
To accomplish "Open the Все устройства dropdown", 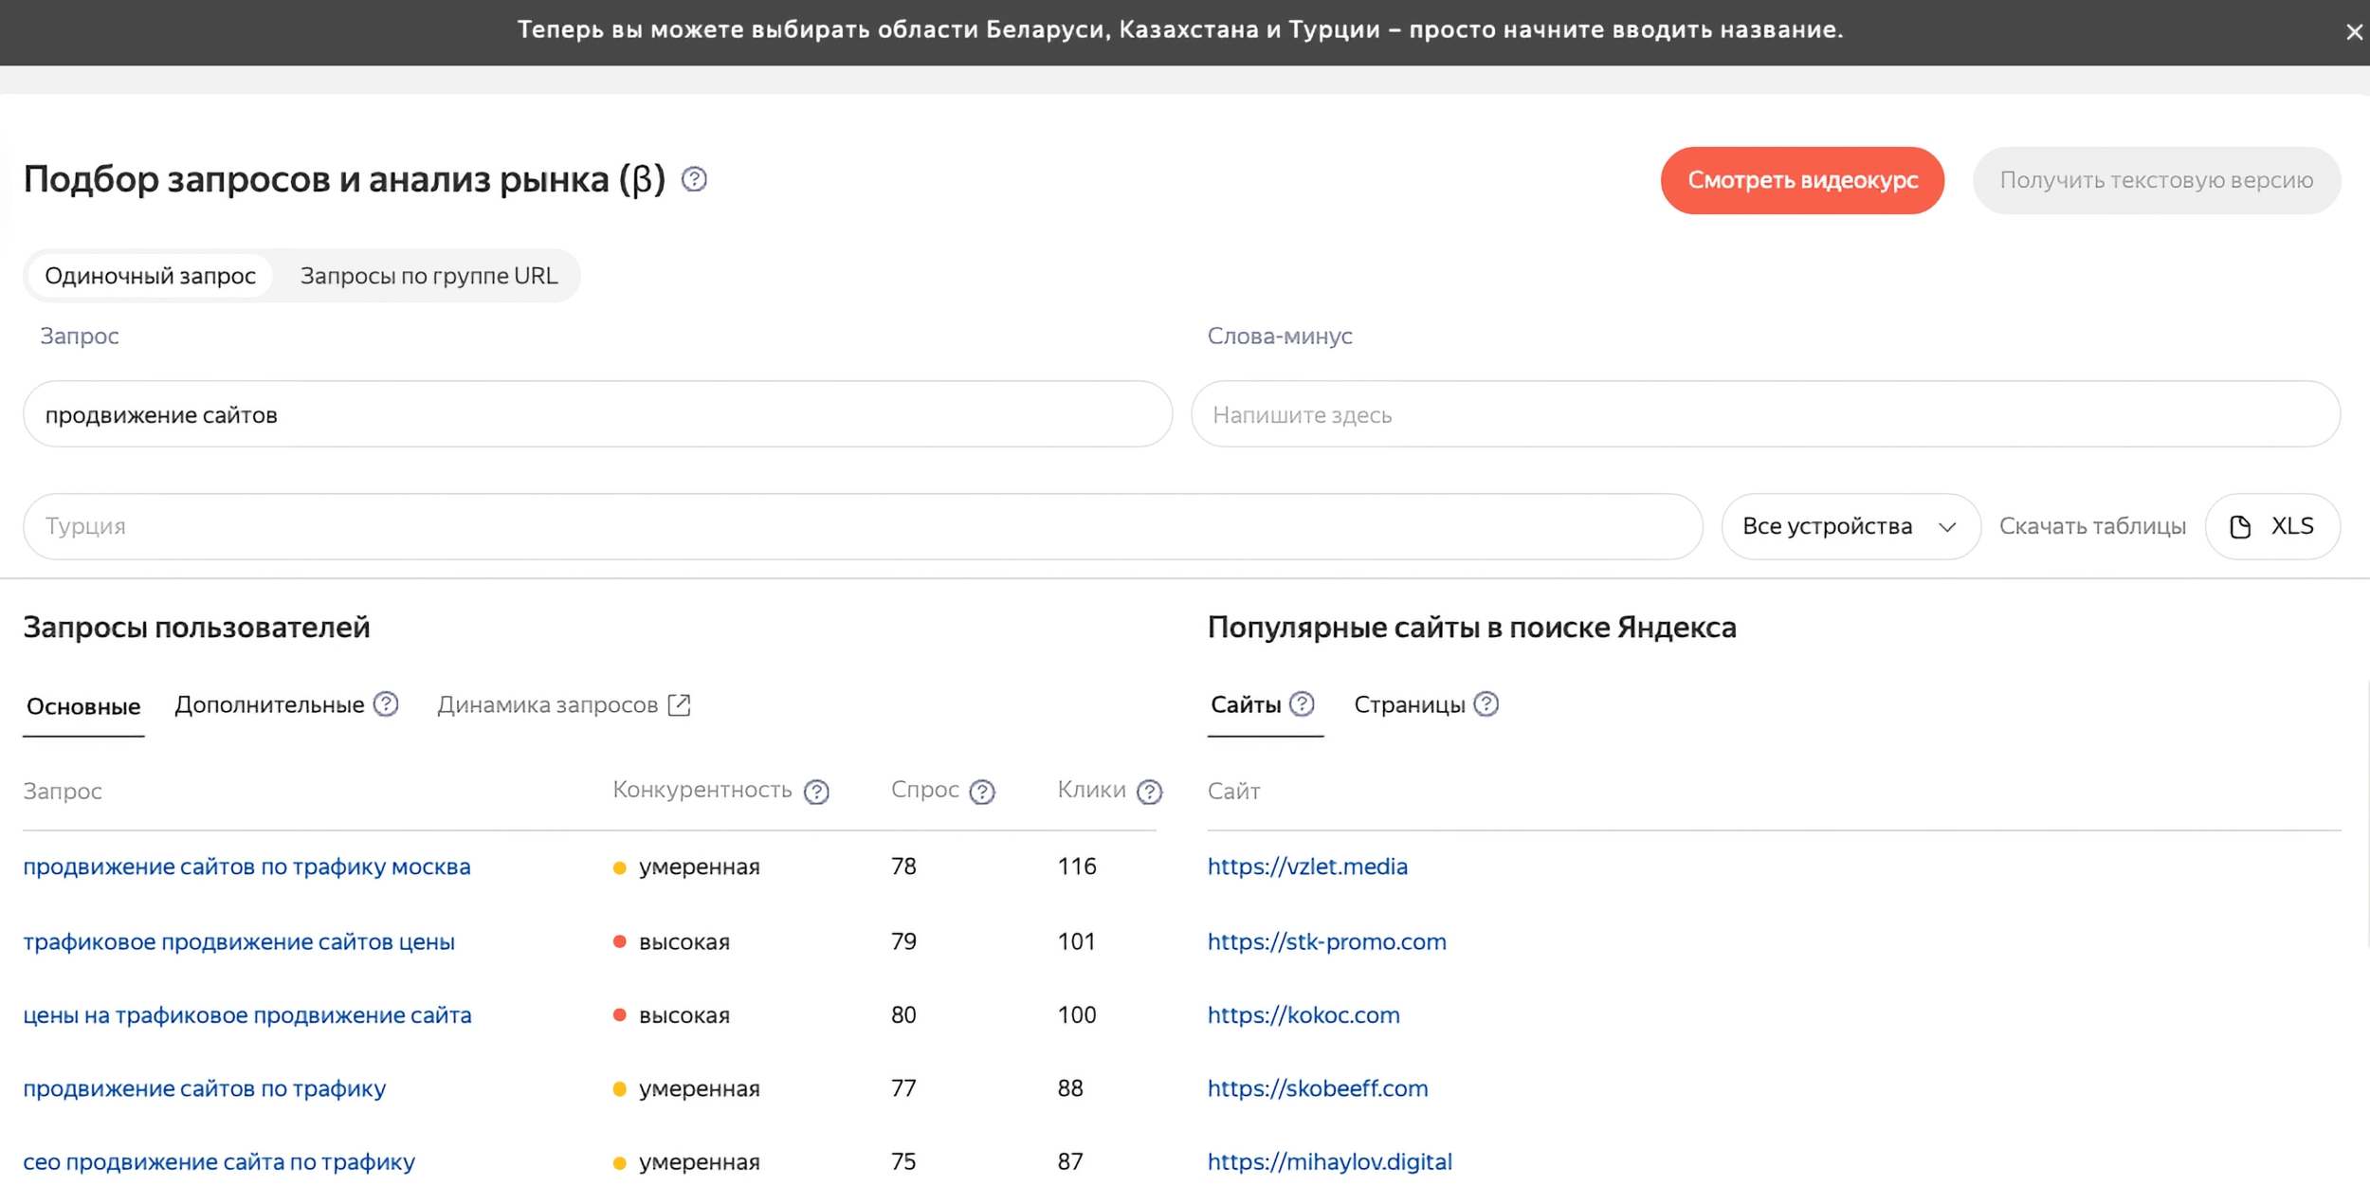I will 1849,526.
